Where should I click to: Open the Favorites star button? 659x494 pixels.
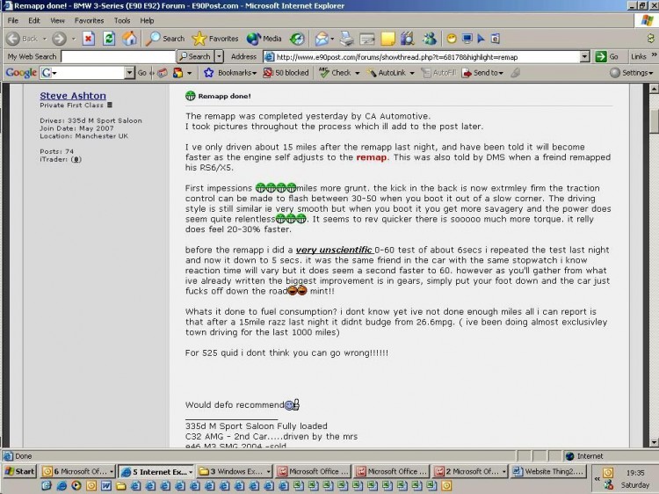point(214,39)
